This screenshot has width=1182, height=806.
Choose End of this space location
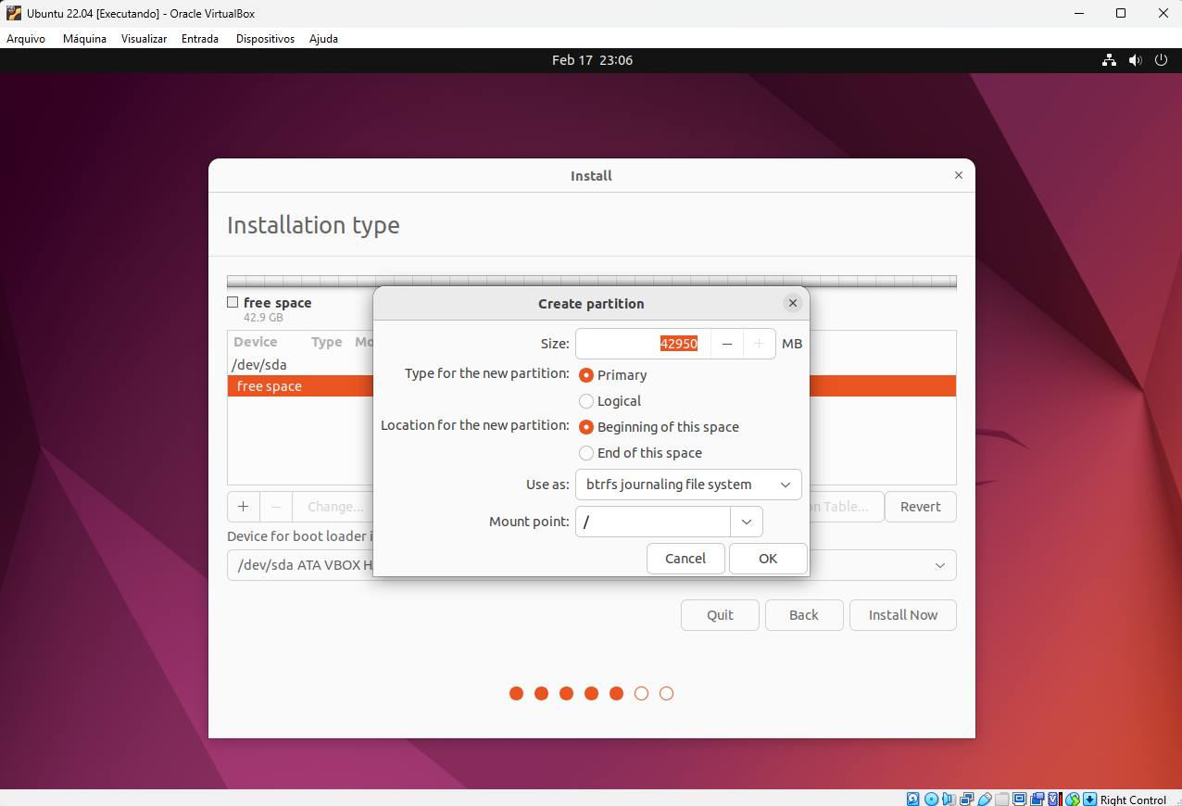(586, 453)
